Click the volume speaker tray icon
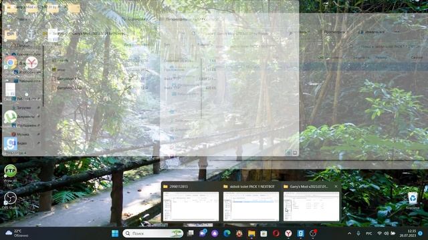 (387, 233)
